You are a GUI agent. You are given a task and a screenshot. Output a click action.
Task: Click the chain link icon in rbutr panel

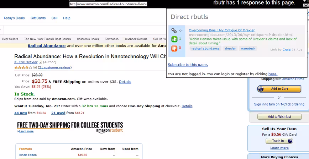[x=174, y=31]
